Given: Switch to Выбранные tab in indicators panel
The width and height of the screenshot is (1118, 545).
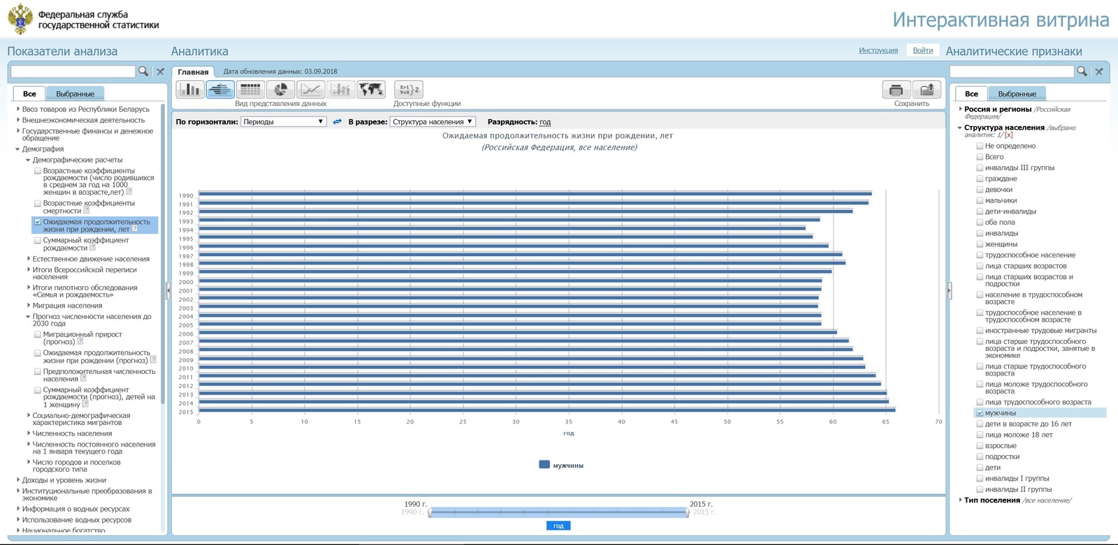Looking at the screenshot, I should click(75, 94).
